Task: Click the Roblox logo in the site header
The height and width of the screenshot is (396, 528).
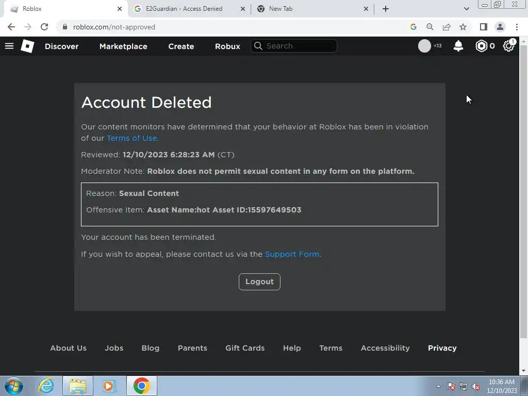Action: [x=27, y=46]
